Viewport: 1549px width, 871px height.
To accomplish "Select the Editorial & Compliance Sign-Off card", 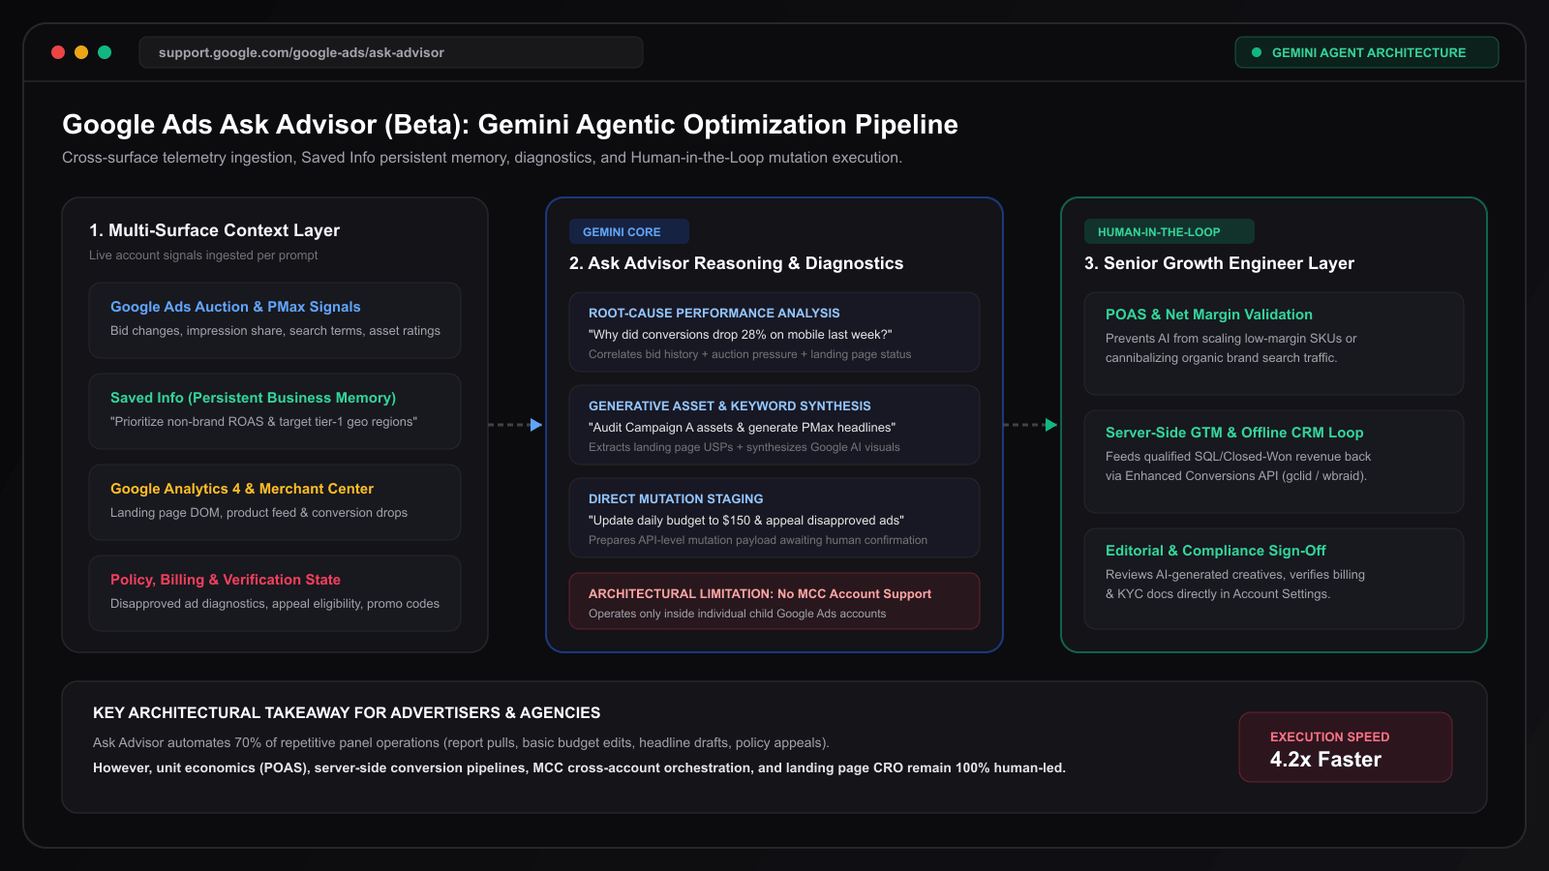I will tap(1274, 580).
